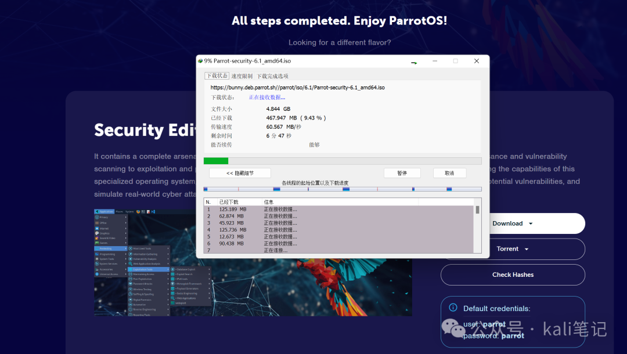Click the 已经下载 column header
This screenshot has width=627, height=354.
click(x=239, y=202)
